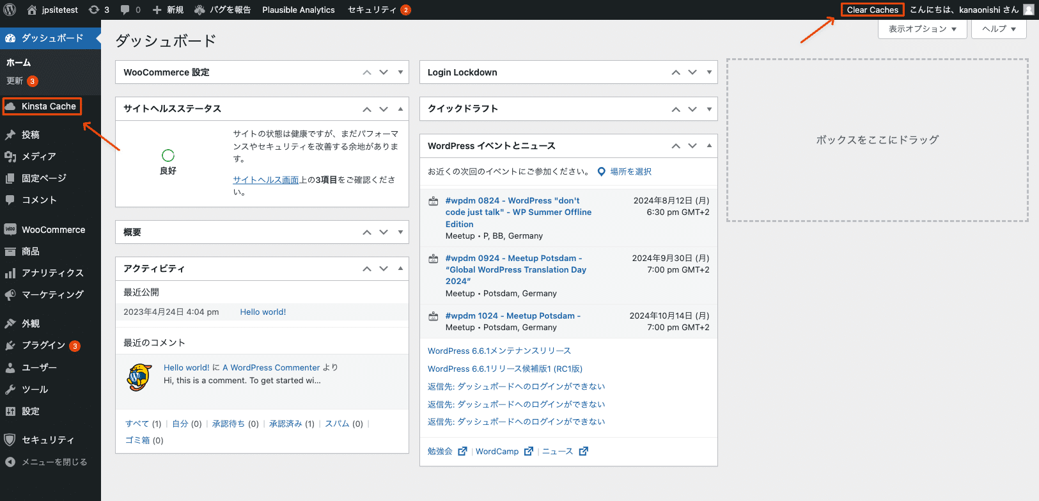Open プラグイン in the sidebar
This screenshot has width=1039, height=501.
pyautogui.click(x=51, y=346)
